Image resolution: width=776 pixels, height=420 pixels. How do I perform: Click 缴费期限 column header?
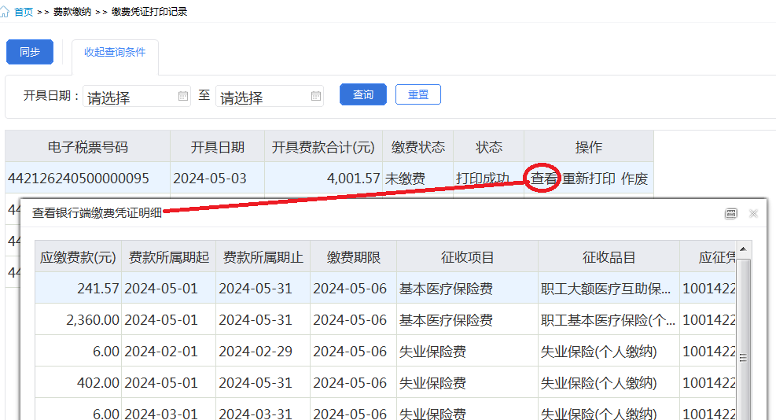[x=353, y=257]
